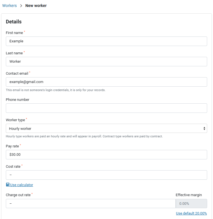Go back to the Workers breadcrumb

[x=9, y=6]
